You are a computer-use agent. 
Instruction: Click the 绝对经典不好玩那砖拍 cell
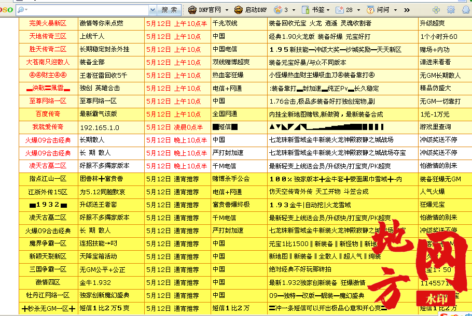(x=300, y=269)
